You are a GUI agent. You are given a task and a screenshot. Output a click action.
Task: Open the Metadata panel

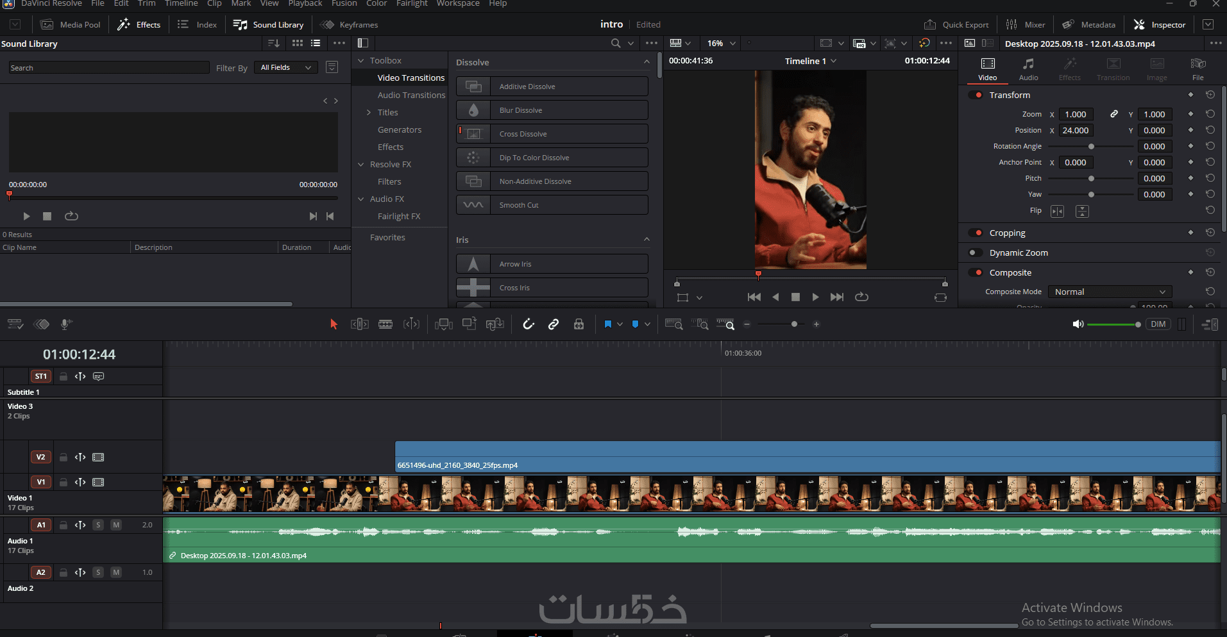[x=1088, y=24]
